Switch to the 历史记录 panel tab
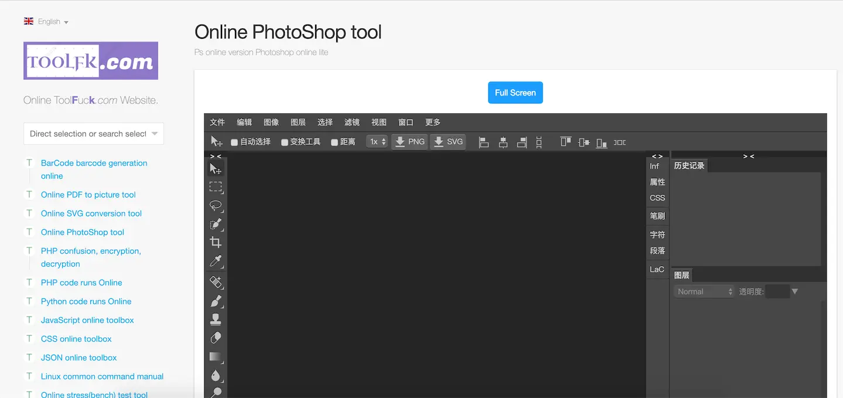Screen dimensions: 843x398 pyautogui.click(x=689, y=165)
